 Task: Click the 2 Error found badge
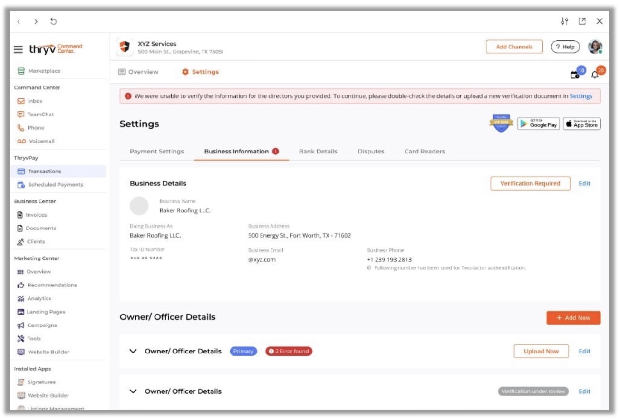[x=289, y=351]
